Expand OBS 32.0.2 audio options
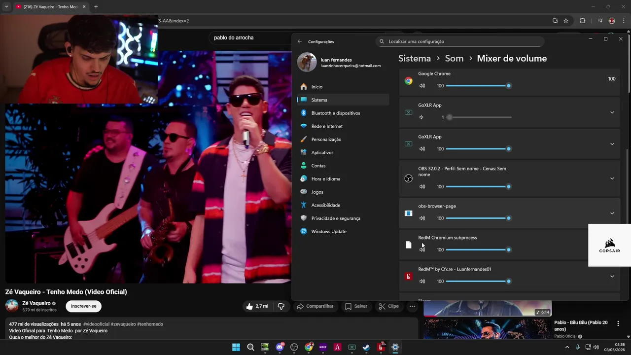Screen dimensions: 631x355 (612, 178)
